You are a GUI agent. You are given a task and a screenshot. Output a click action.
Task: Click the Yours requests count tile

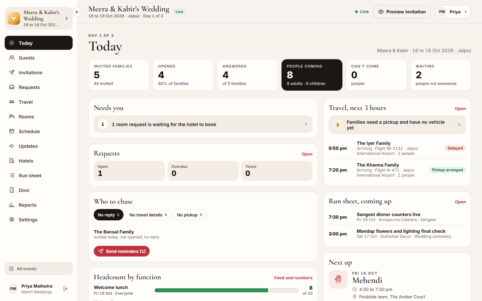277,171
